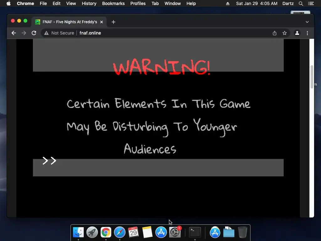
Task: Open the History menu
Action: 89,3
